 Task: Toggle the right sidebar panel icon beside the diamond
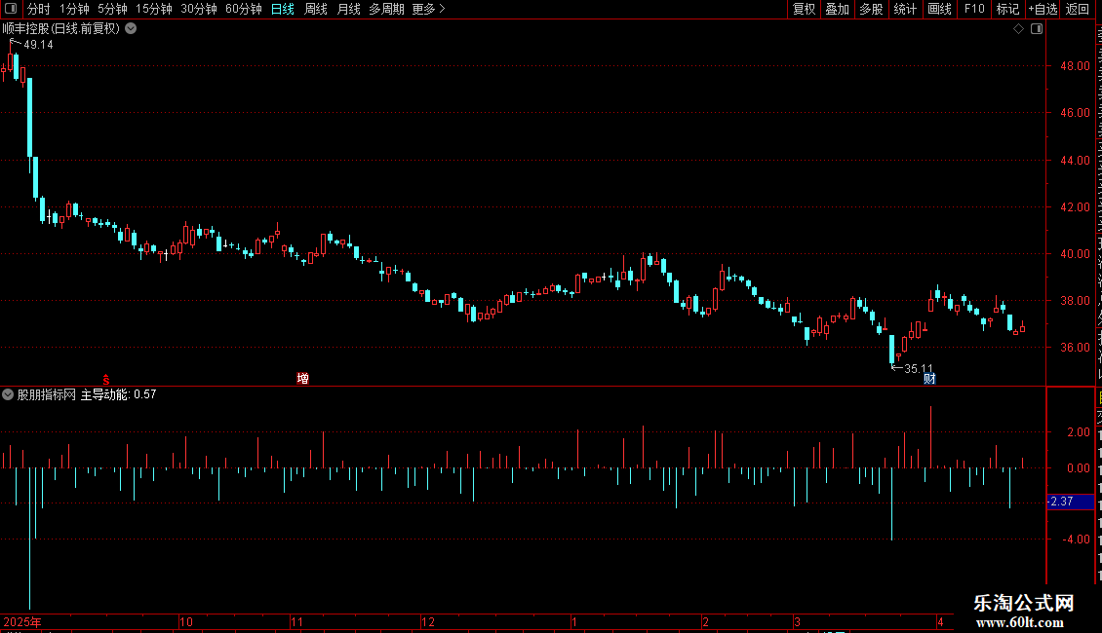coord(1037,29)
